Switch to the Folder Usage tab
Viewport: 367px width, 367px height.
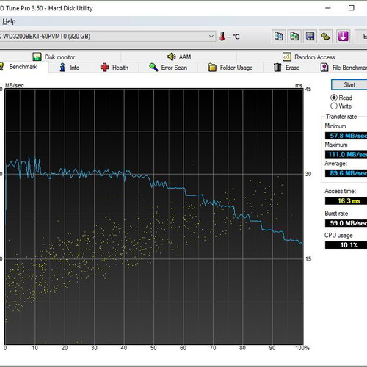pyautogui.click(x=230, y=68)
